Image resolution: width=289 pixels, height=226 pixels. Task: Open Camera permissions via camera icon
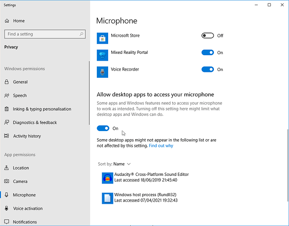(x=7, y=181)
